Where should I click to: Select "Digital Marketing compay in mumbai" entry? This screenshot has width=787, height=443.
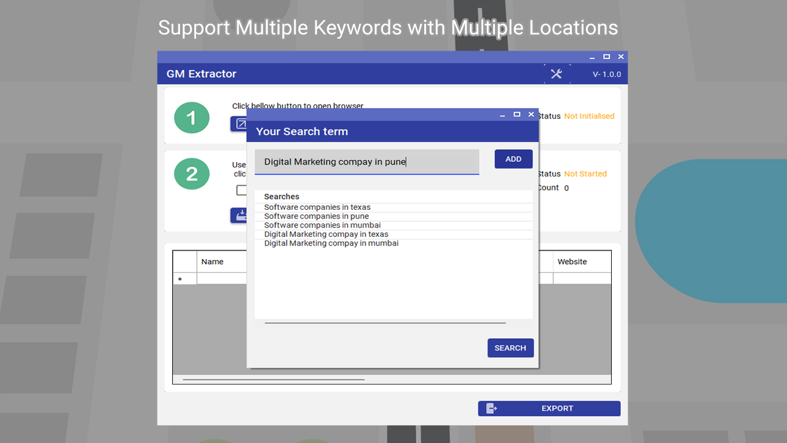click(x=331, y=243)
